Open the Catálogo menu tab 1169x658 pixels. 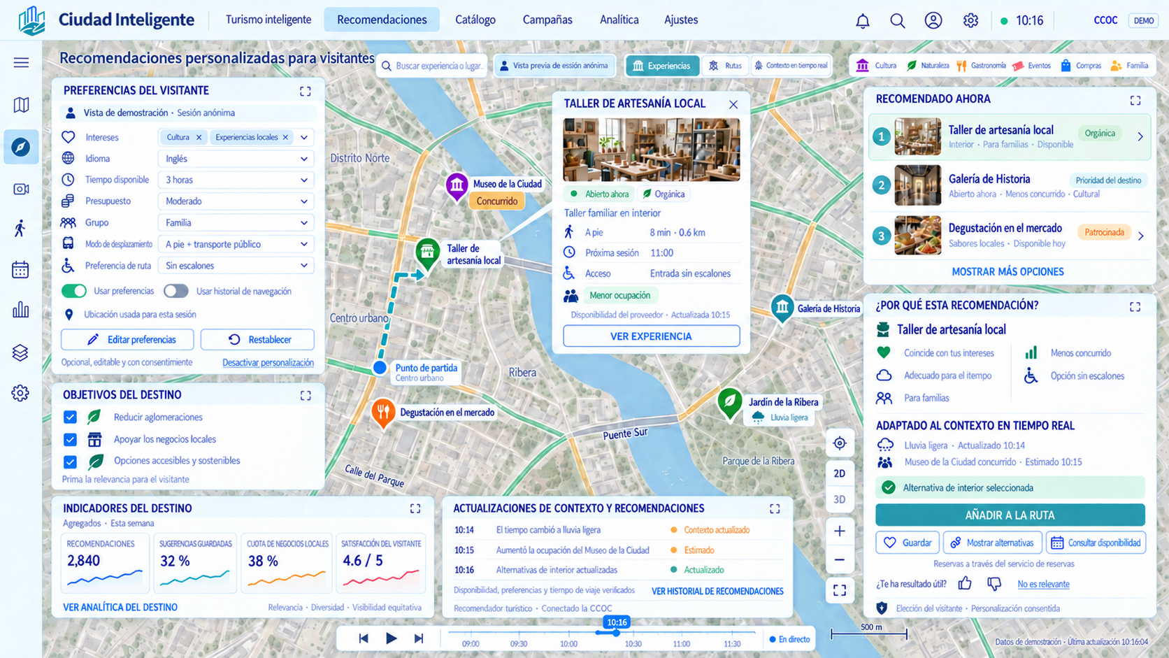coord(475,20)
